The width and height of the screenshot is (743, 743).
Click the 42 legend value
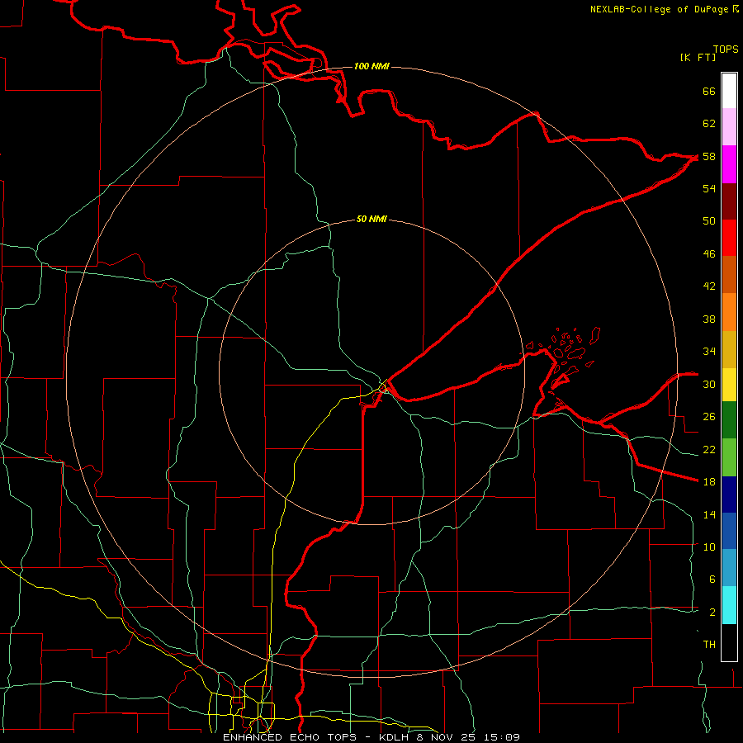point(709,286)
